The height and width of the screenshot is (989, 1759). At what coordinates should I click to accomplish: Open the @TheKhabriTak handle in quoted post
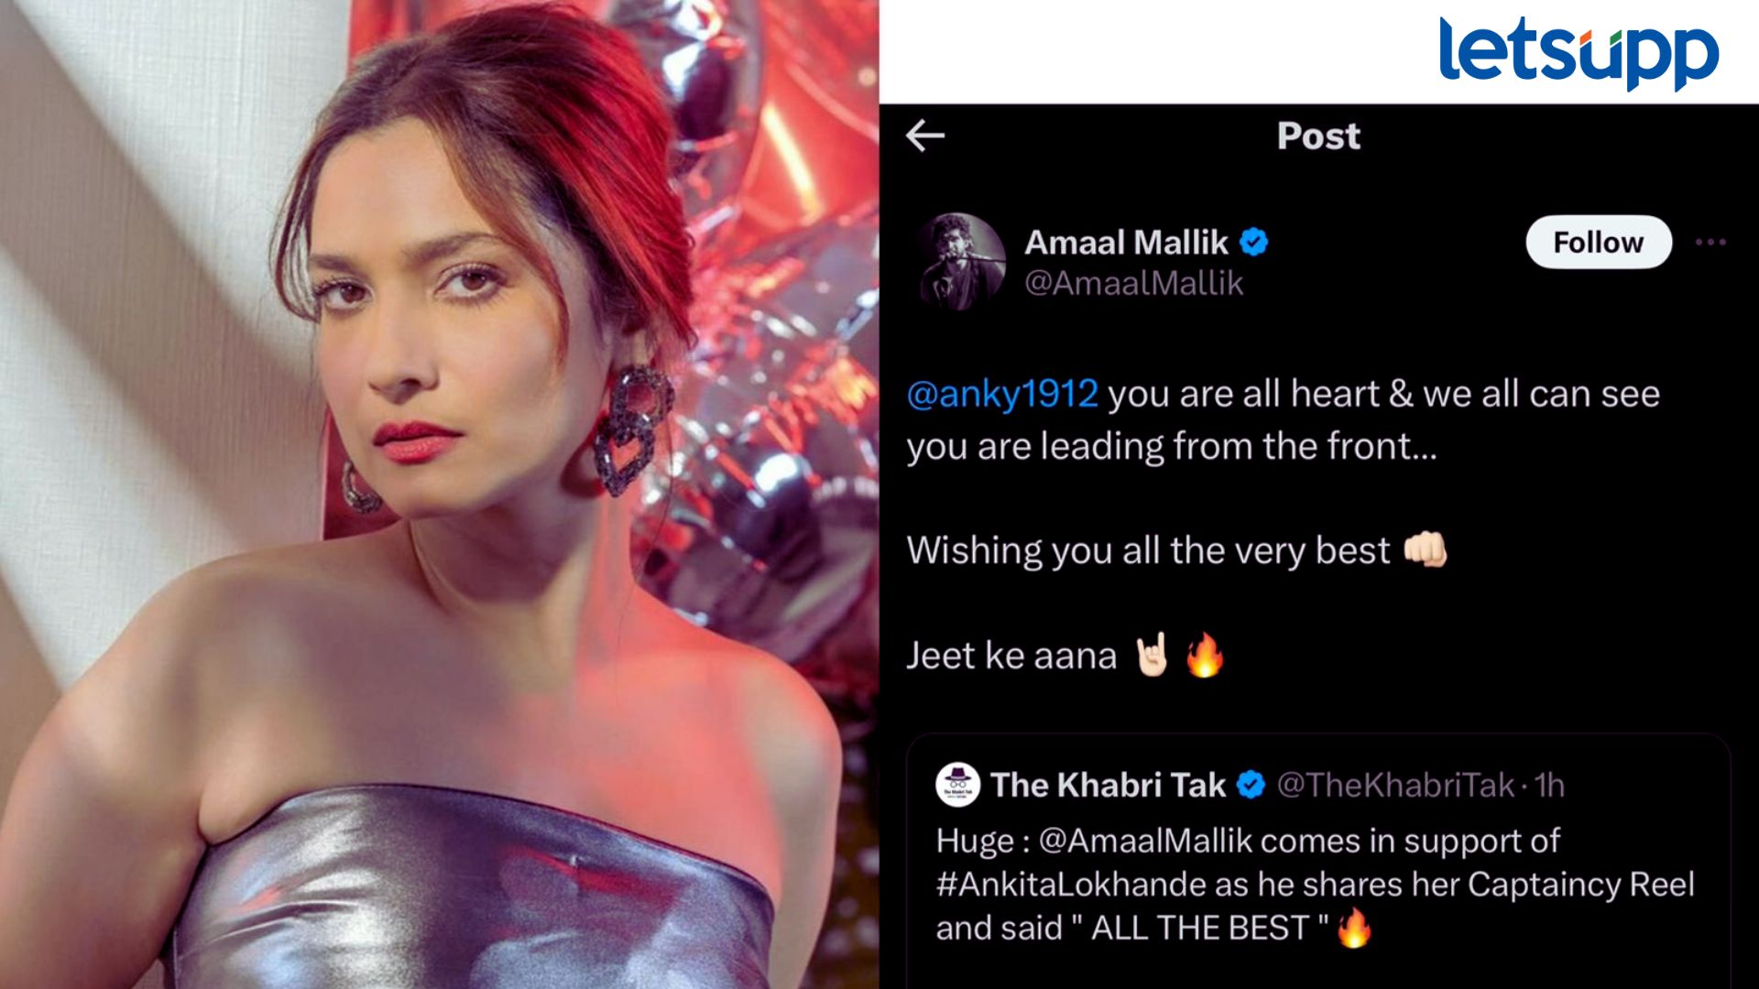pos(1394,785)
